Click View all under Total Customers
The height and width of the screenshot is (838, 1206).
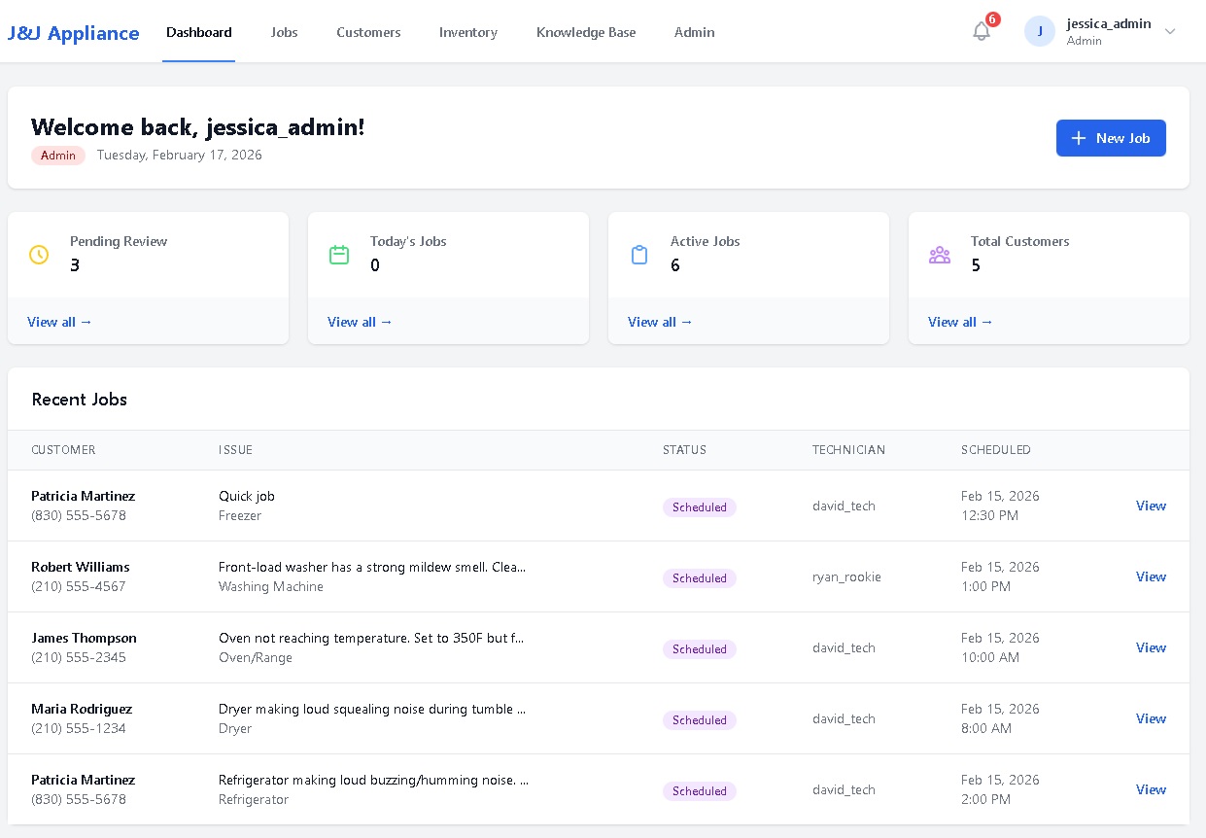pyautogui.click(x=960, y=322)
